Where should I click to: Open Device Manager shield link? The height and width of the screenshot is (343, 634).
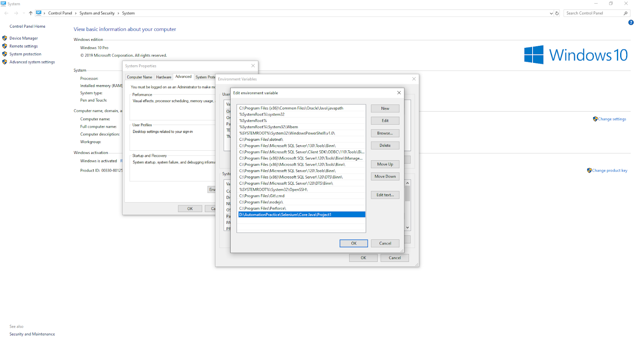[x=24, y=38]
